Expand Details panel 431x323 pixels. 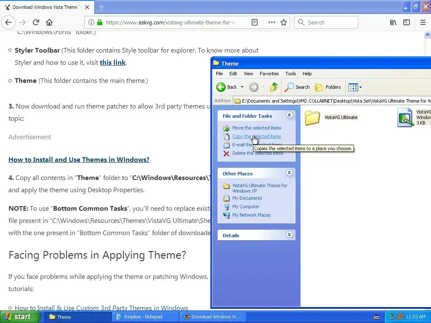point(289,235)
